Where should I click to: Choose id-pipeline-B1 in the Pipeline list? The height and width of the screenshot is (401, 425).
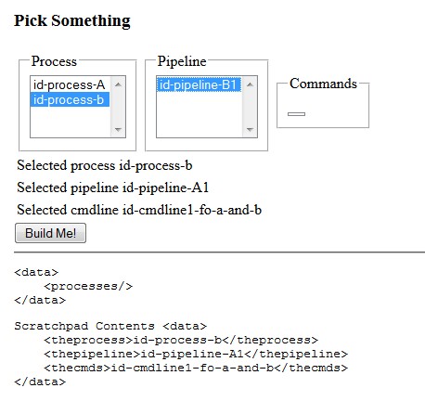point(199,84)
